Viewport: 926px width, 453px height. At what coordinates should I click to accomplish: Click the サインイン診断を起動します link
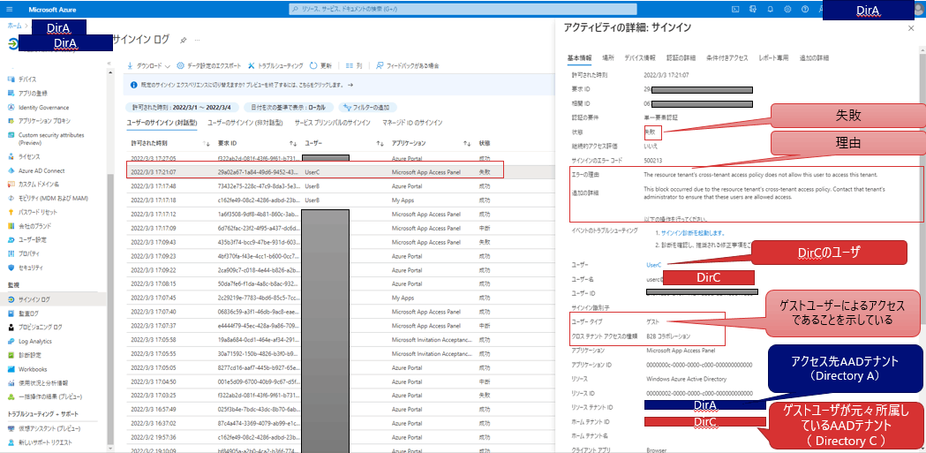click(x=693, y=233)
